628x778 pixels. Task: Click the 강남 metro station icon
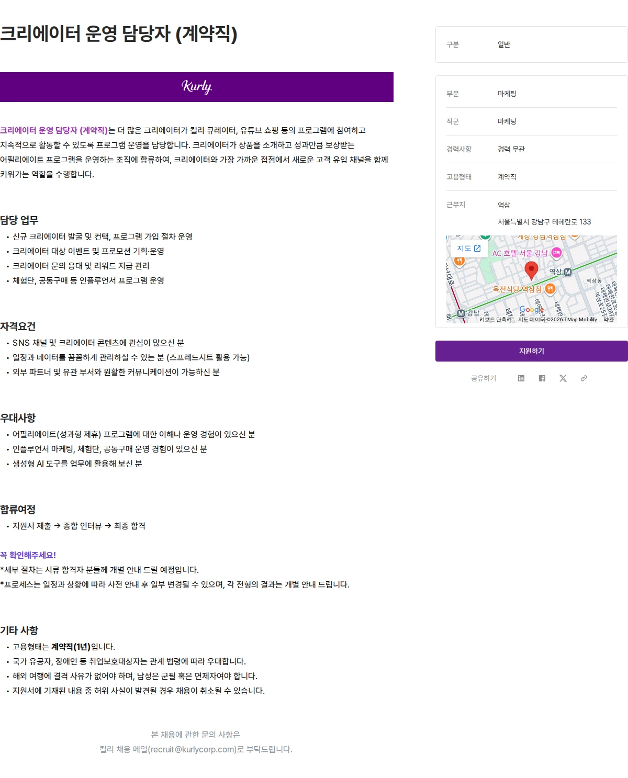point(461,313)
